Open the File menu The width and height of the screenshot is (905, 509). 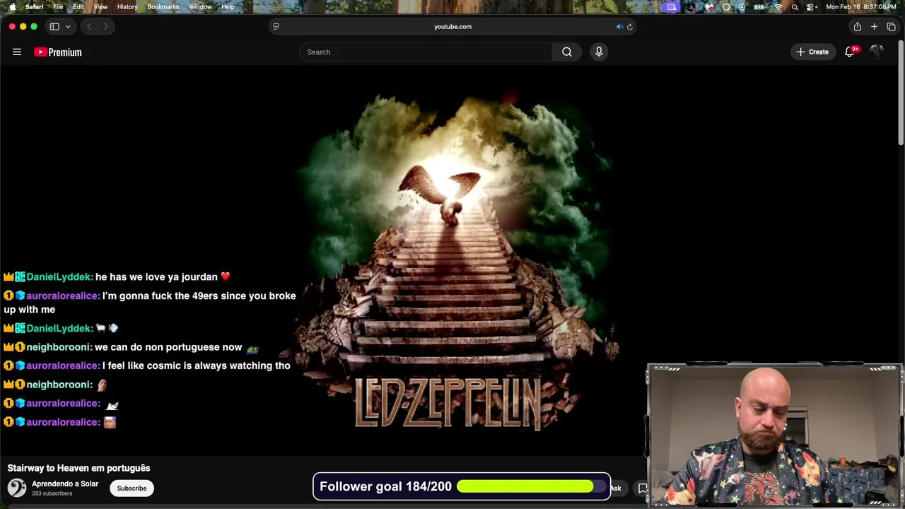point(58,6)
